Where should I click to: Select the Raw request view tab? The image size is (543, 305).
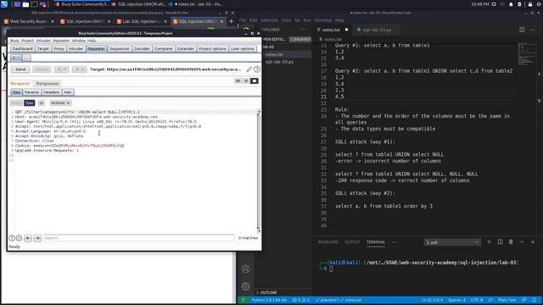pyautogui.click(x=16, y=92)
